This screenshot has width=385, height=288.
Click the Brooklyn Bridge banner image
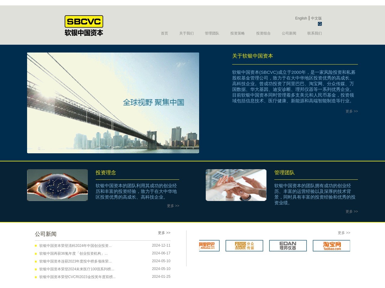[x=113, y=103]
